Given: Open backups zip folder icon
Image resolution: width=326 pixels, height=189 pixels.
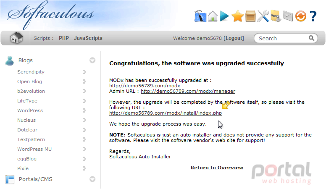Looking at the screenshot, I should [x=276, y=16].
